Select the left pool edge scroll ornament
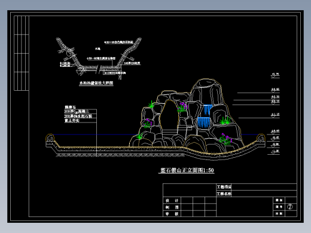This screenshot has height=233, width=311. point(50,138)
